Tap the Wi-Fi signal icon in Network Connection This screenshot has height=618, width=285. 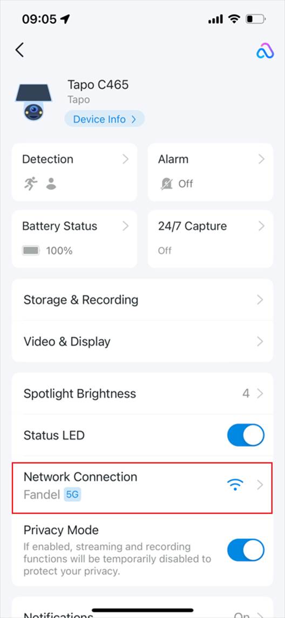(x=235, y=485)
